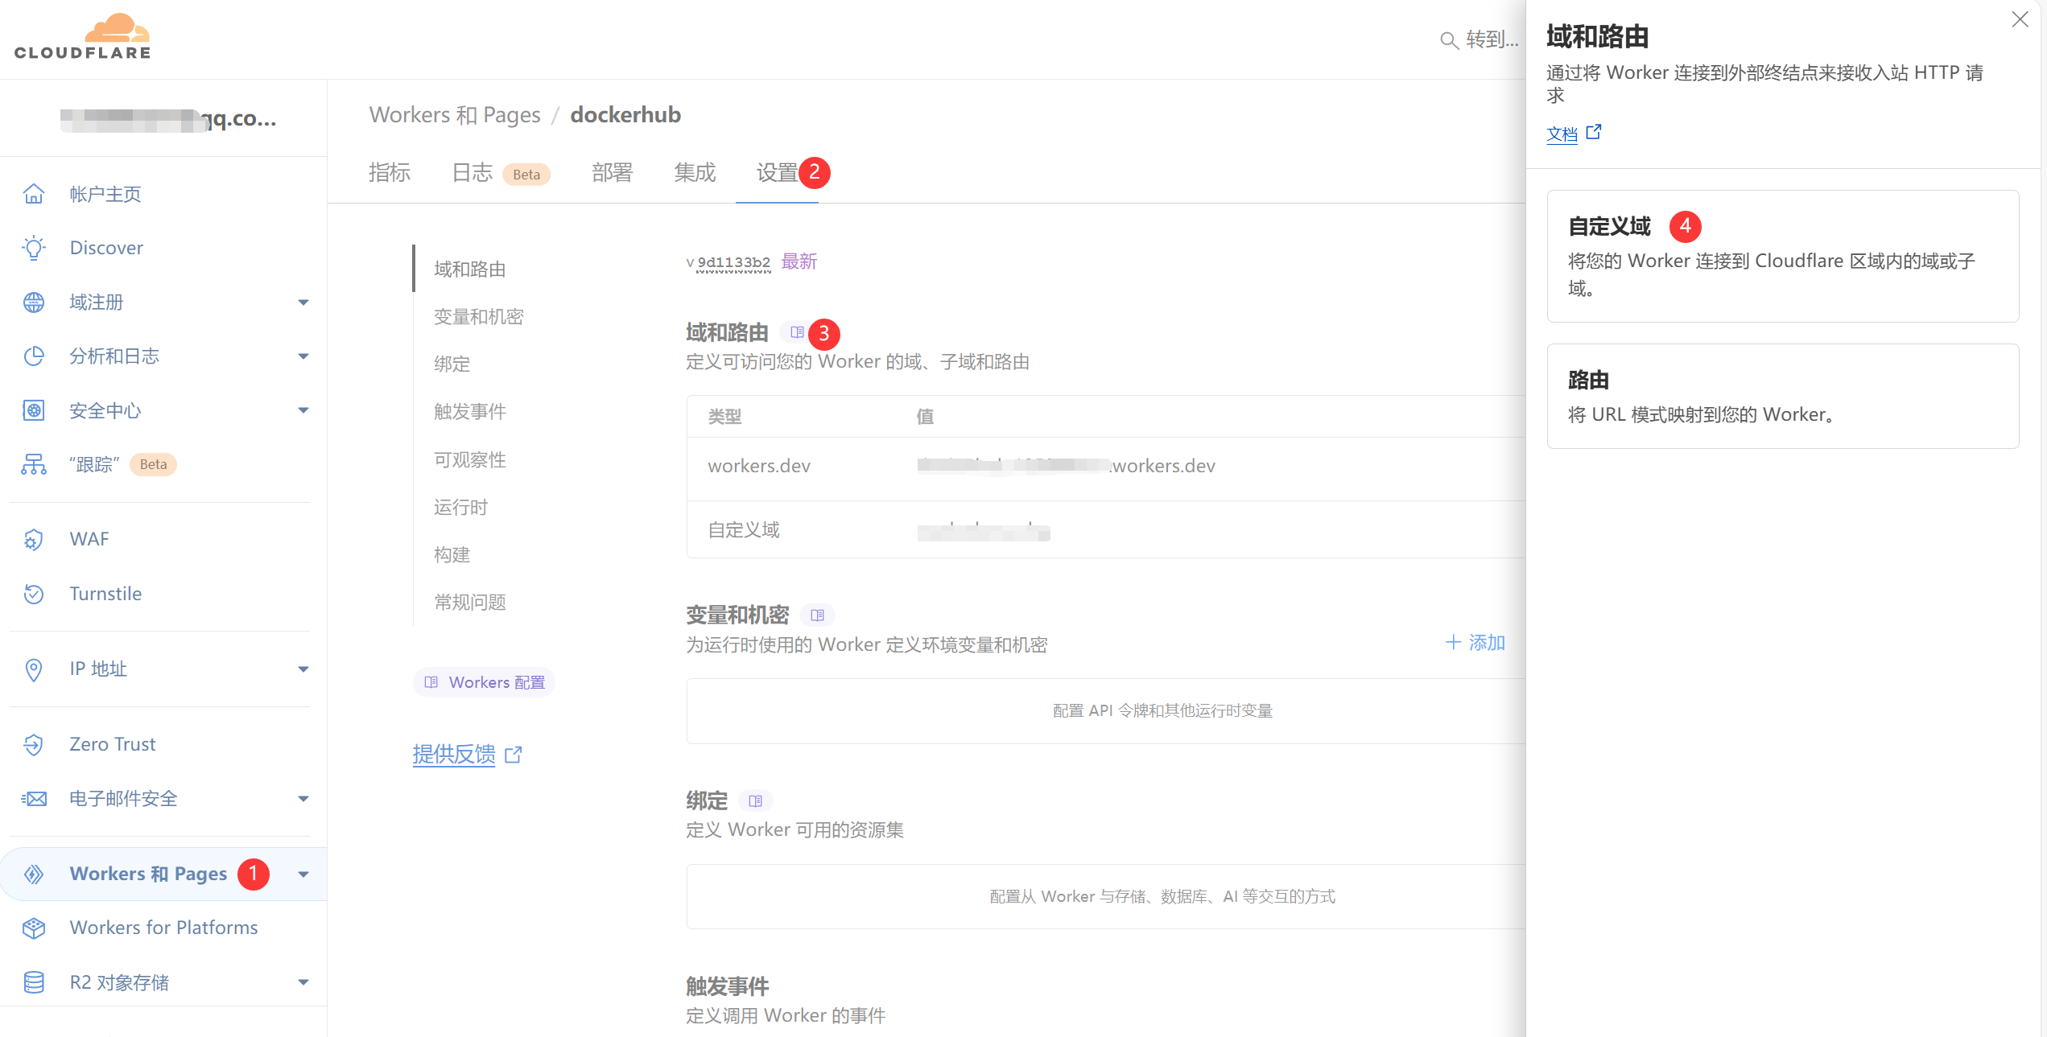This screenshot has width=2047, height=1037.
Task: Click the Cloudflare logo
Action: pos(82,35)
